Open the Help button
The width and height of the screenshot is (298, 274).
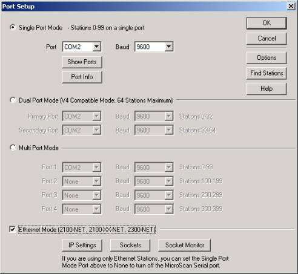pos(267,88)
